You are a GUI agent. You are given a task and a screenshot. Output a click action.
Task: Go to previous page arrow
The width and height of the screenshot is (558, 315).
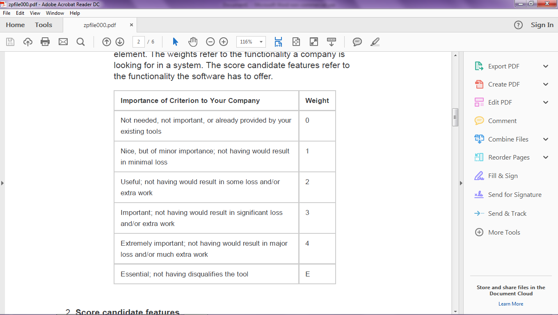[107, 42]
